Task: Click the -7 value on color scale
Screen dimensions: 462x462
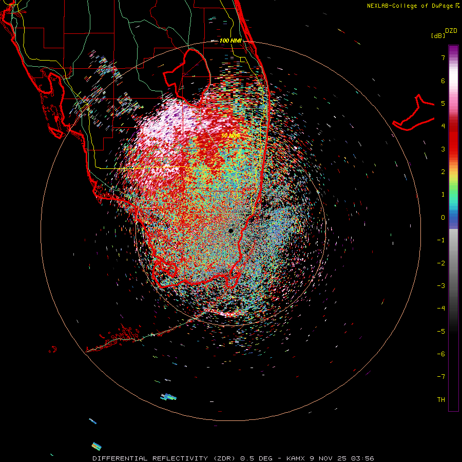Action: tap(441, 377)
